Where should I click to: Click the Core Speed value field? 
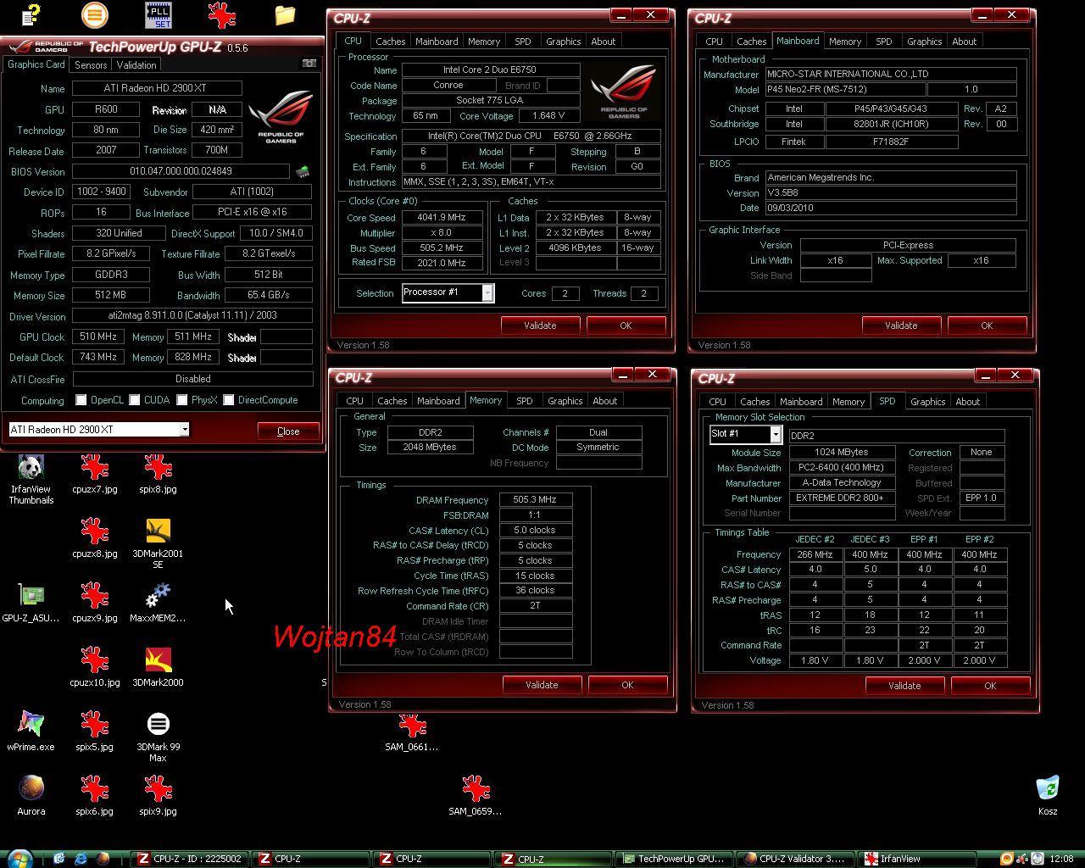442,217
